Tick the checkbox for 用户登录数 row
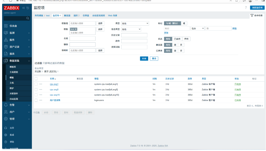This screenshot has height=151, width=266. (36, 100)
